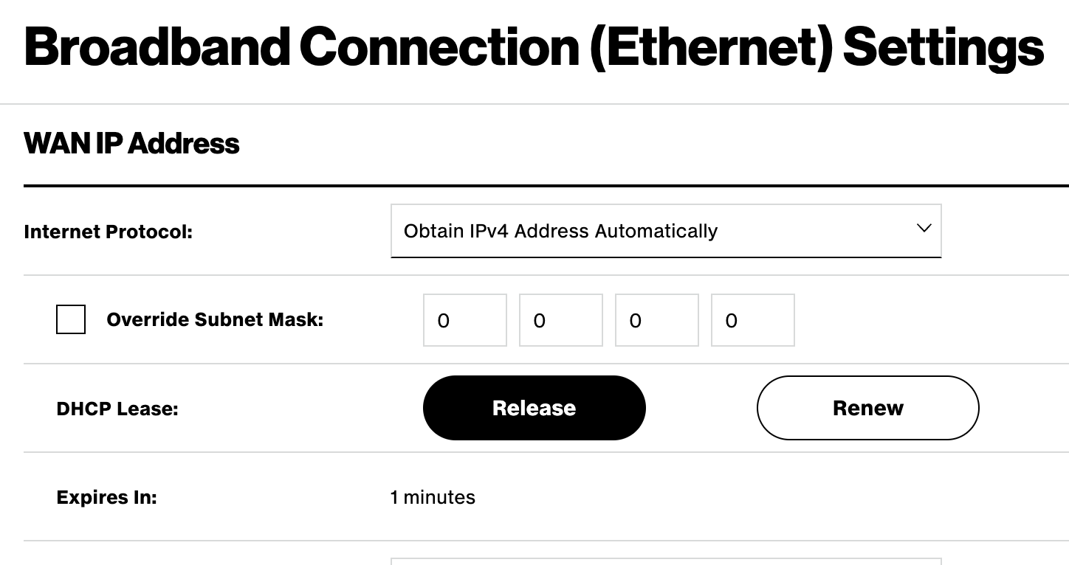Enable the Override Subnet Mask checkbox
Screen dimensions: 1069x565
[71, 319]
